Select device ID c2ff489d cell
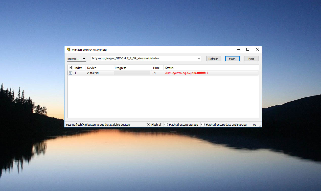Screen dimensions: 321x191 [93, 73]
